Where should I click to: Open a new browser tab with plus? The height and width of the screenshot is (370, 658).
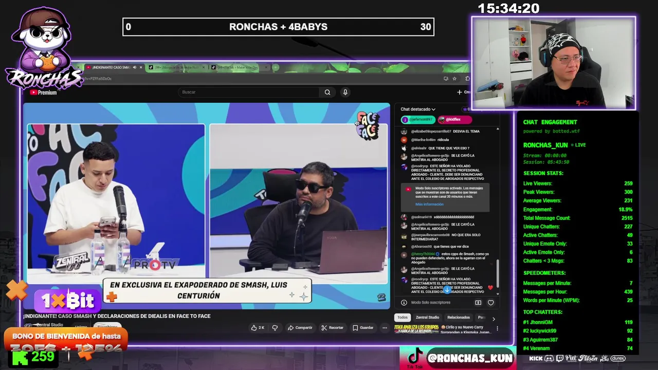coord(276,67)
